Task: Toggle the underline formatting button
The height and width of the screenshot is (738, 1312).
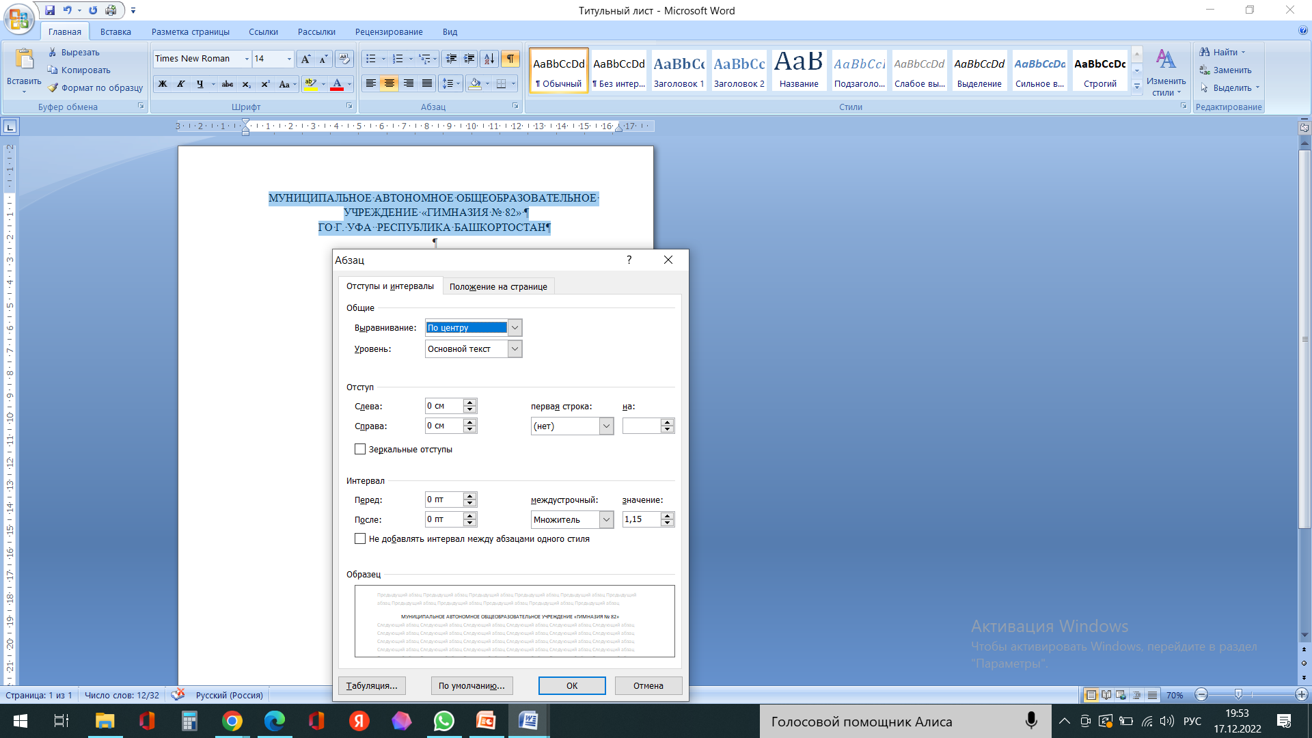Action: point(200,84)
